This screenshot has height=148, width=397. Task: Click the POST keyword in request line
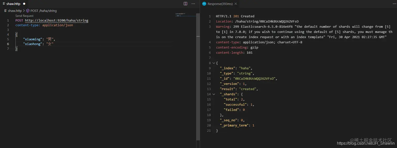pos(19,20)
